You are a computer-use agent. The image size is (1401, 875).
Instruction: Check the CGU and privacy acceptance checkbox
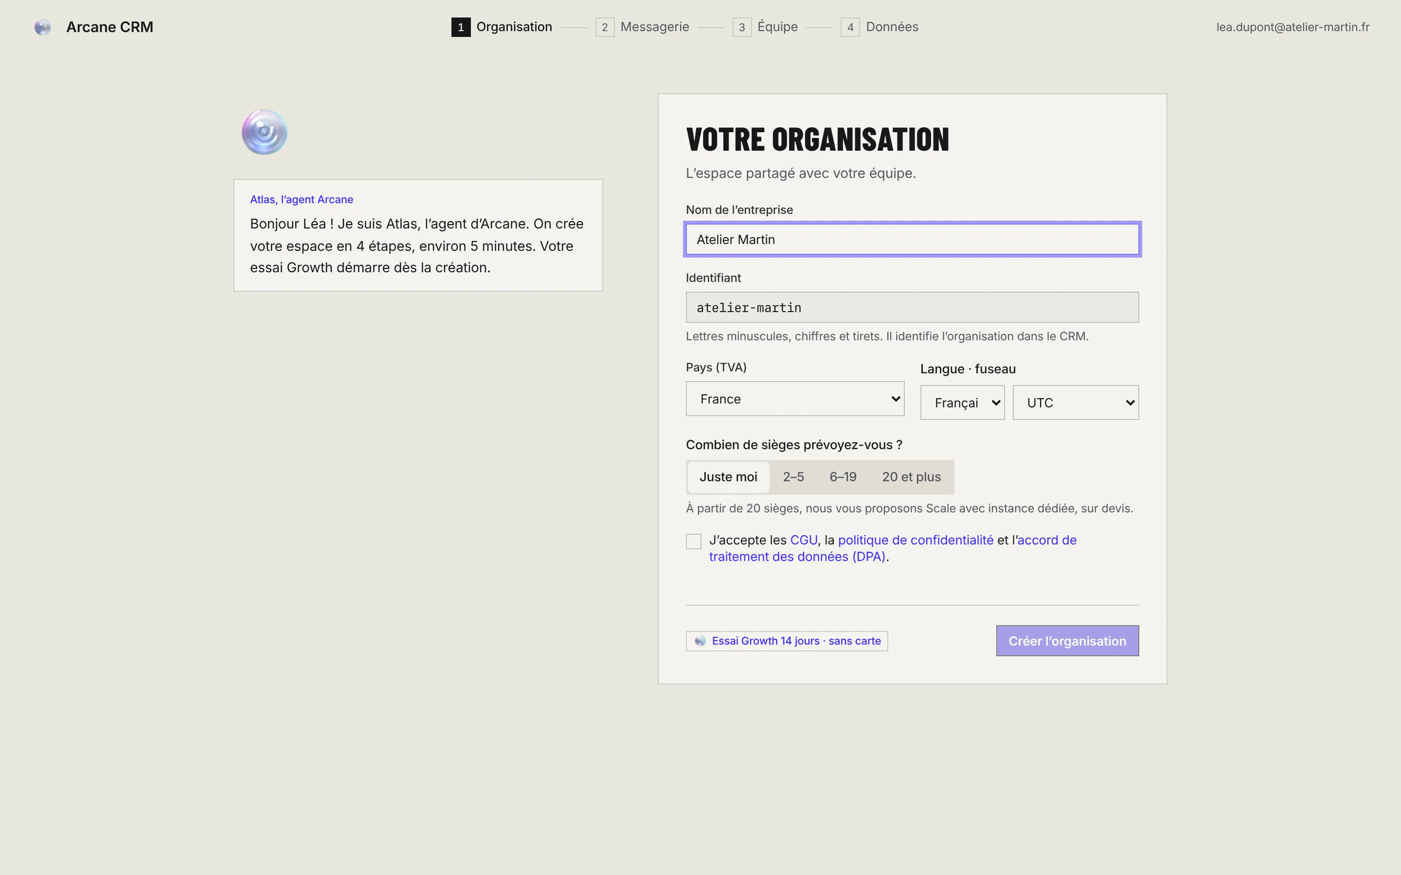coord(694,541)
